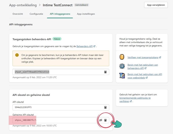Switch to the Configuratie tab
The image size is (173, 134).
click(x=36, y=14)
